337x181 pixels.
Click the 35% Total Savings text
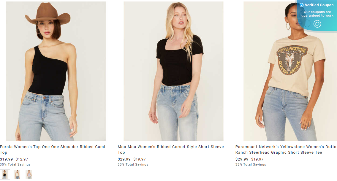(15, 164)
